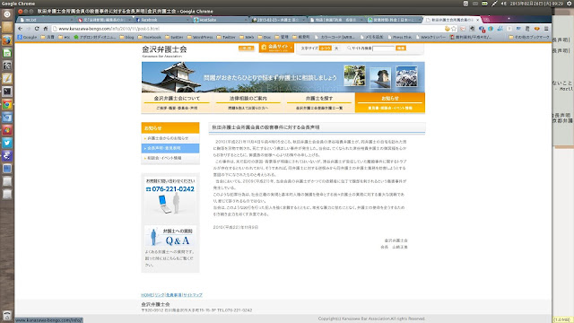Image resolution: width=574 pixels, height=323 pixels.
Task: Open the Chrome hamburger menu icon
Action: [x=546, y=29]
